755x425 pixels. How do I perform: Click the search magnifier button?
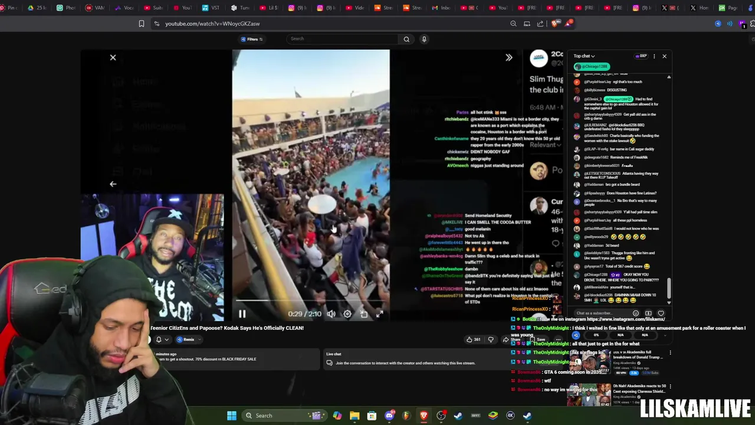point(406,39)
